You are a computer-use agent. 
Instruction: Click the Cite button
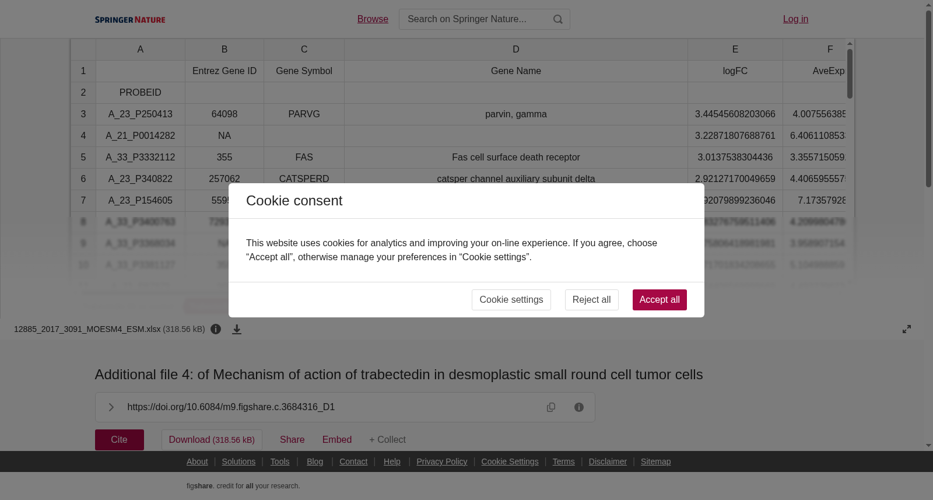point(120,440)
